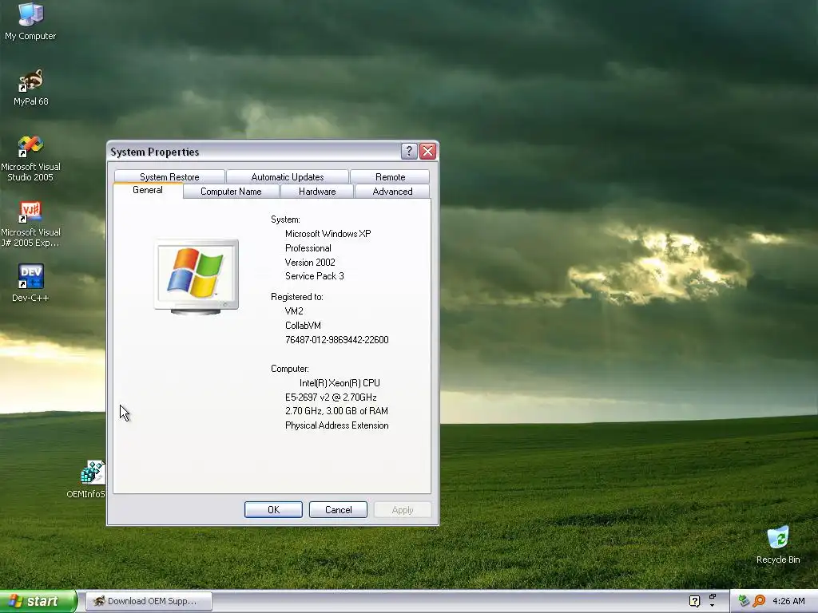818x613 pixels.
Task: Switch to the Advanced tab
Action: (392, 192)
